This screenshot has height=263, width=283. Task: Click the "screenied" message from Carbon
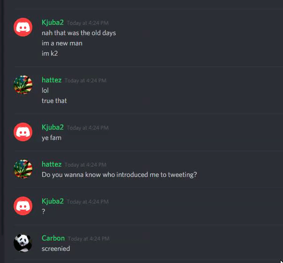coord(56,248)
